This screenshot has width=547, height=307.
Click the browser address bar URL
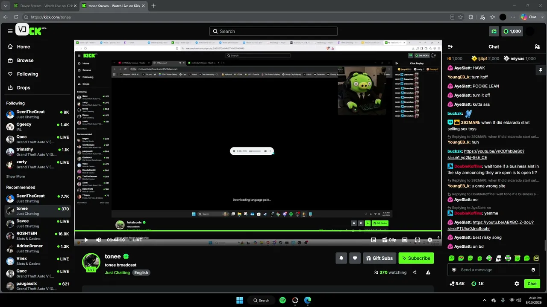[x=51, y=17]
